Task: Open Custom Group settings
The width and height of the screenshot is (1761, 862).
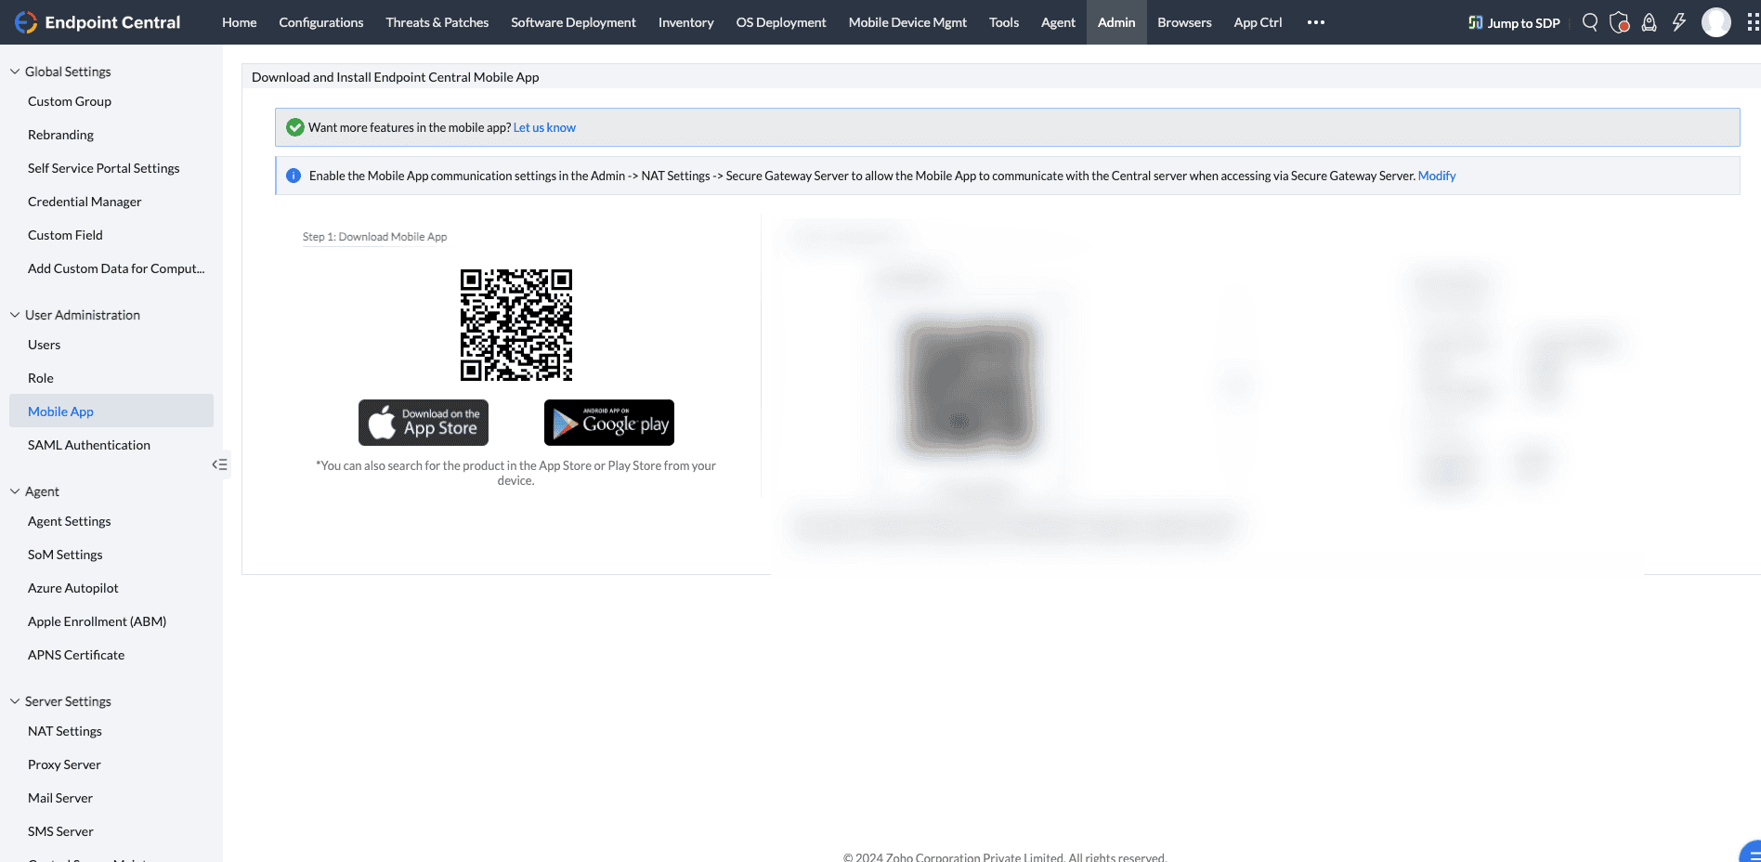Action: point(70,101)
